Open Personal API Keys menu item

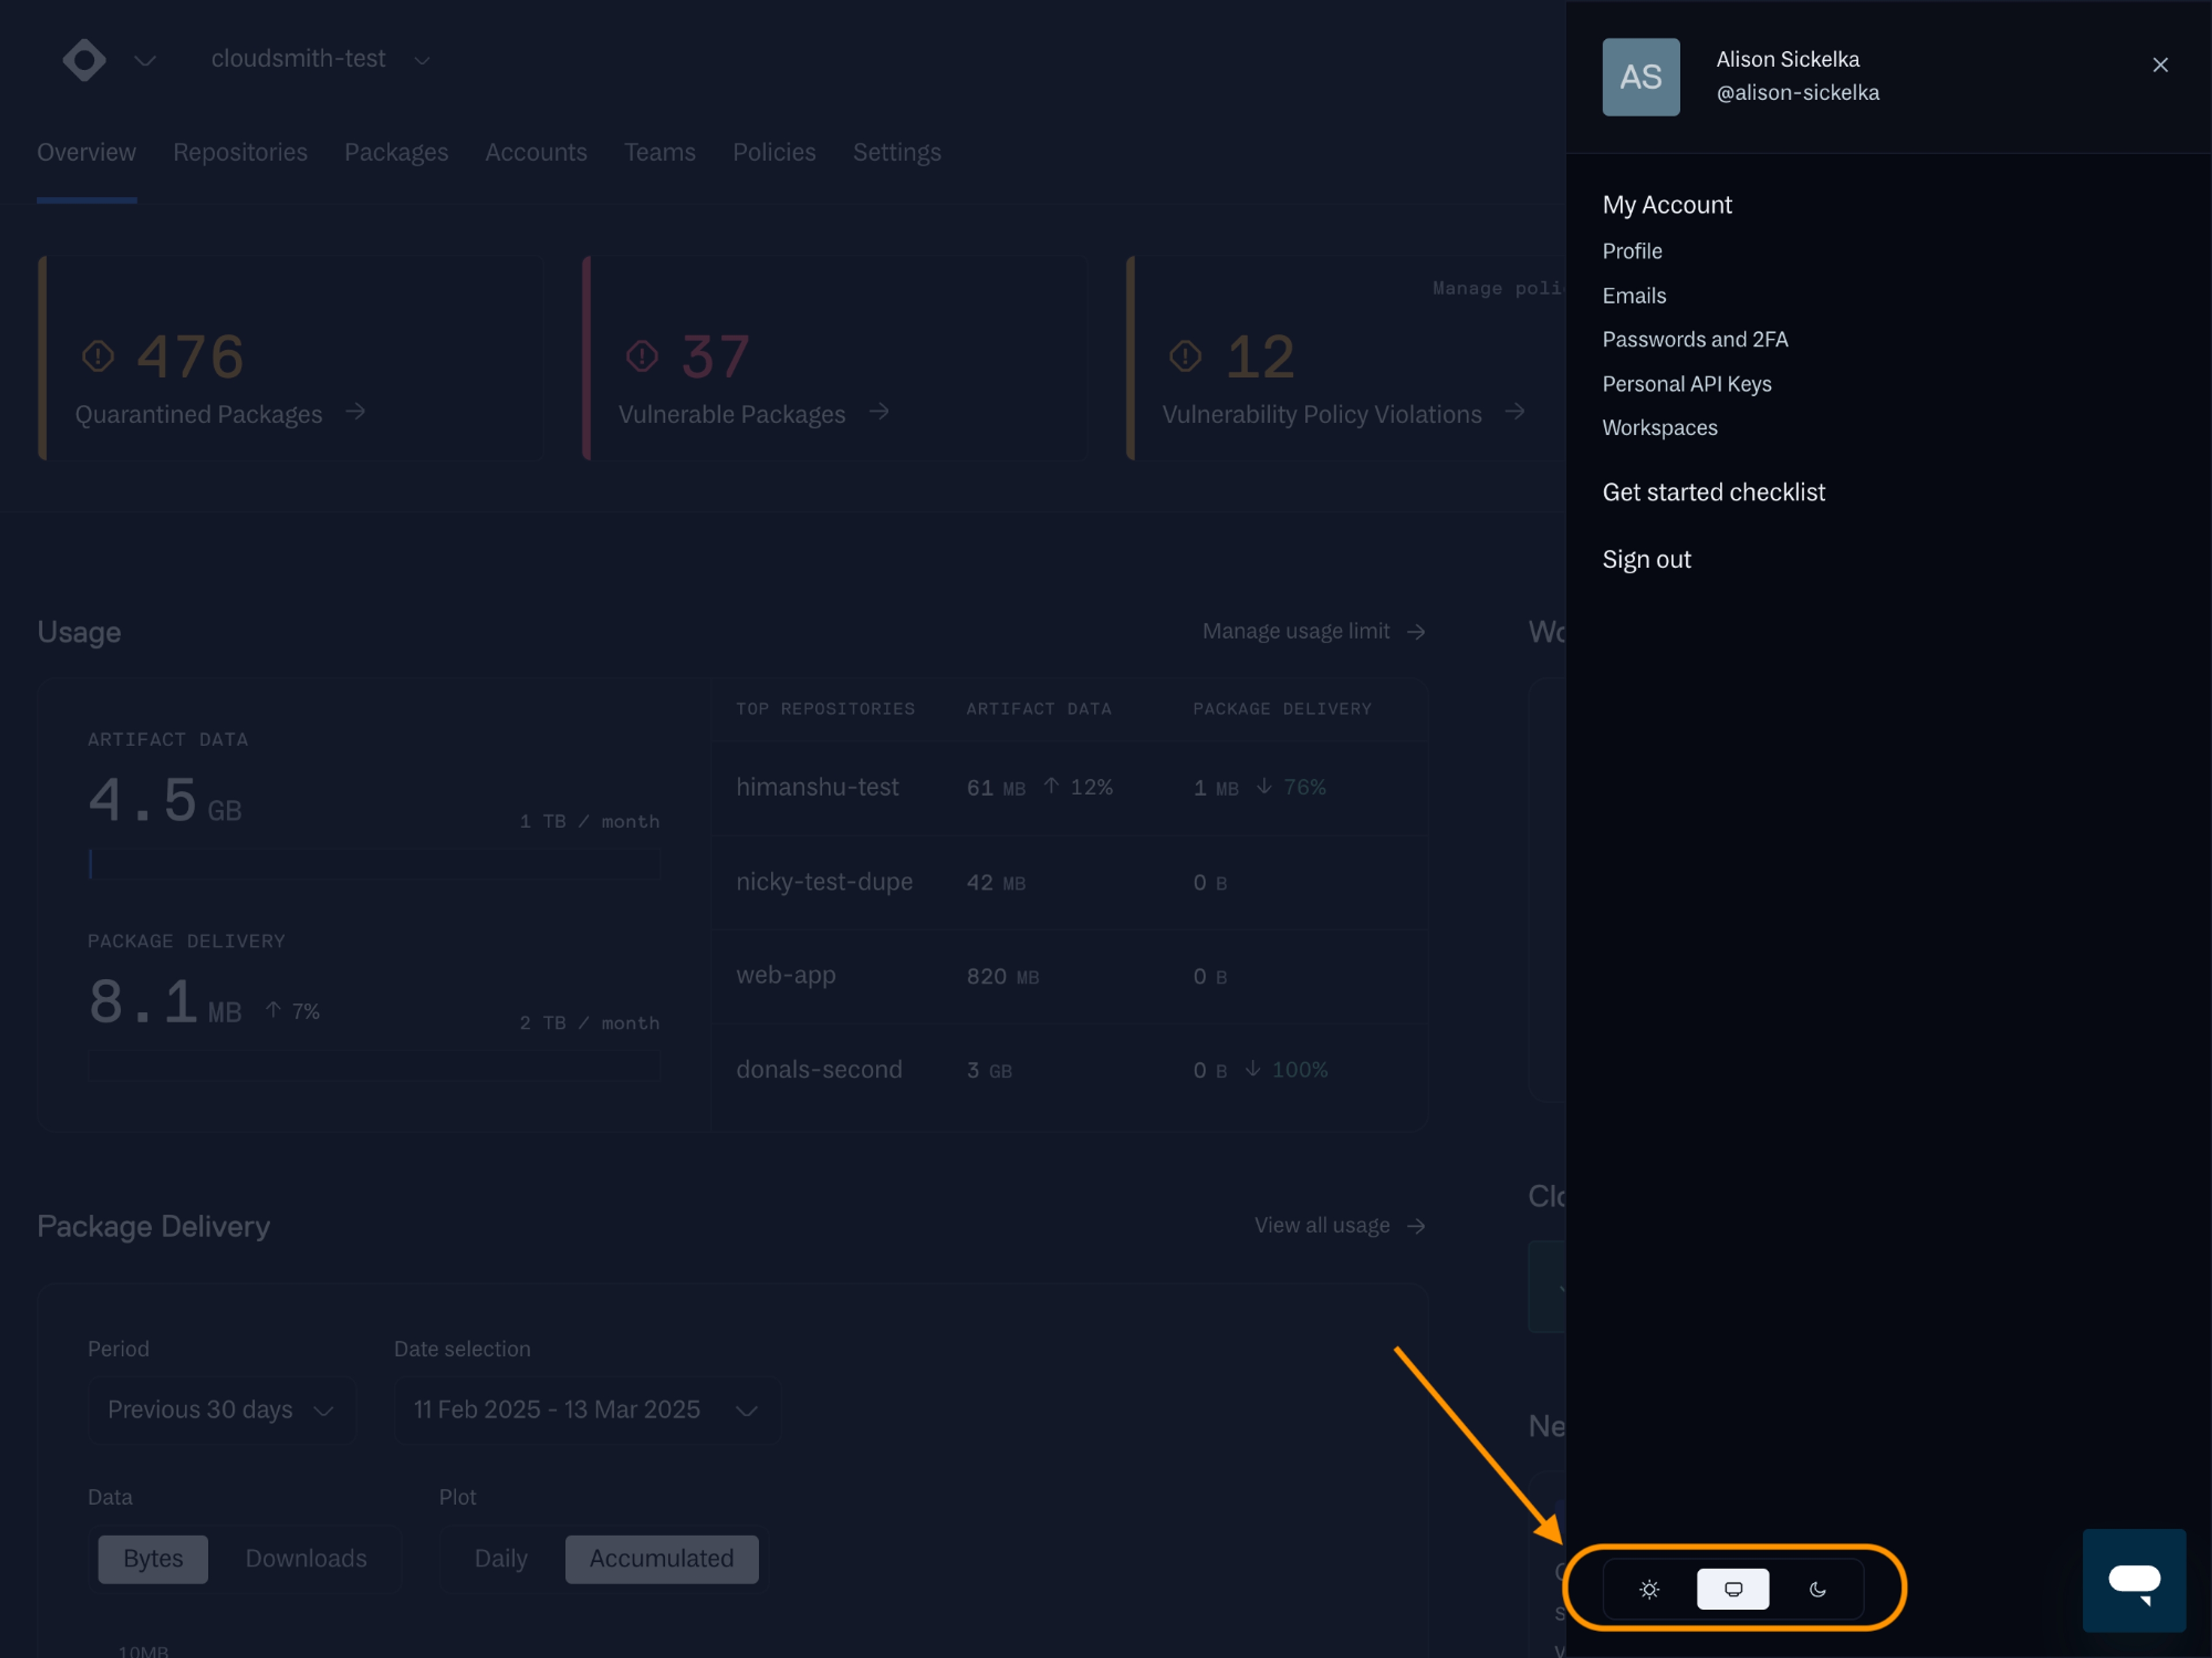[1686, 384]
